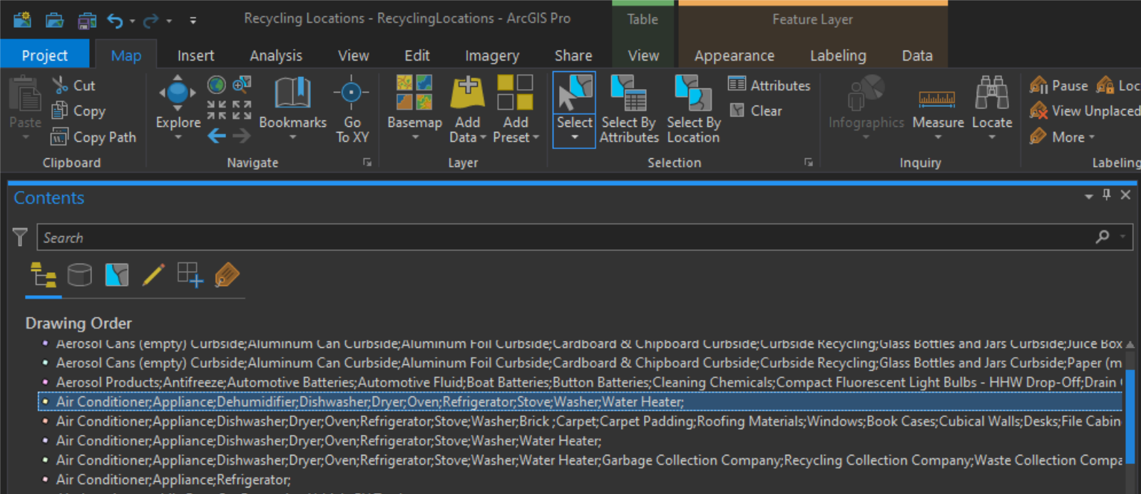Switch to the Analysis ribbon tab

(276, 55)
